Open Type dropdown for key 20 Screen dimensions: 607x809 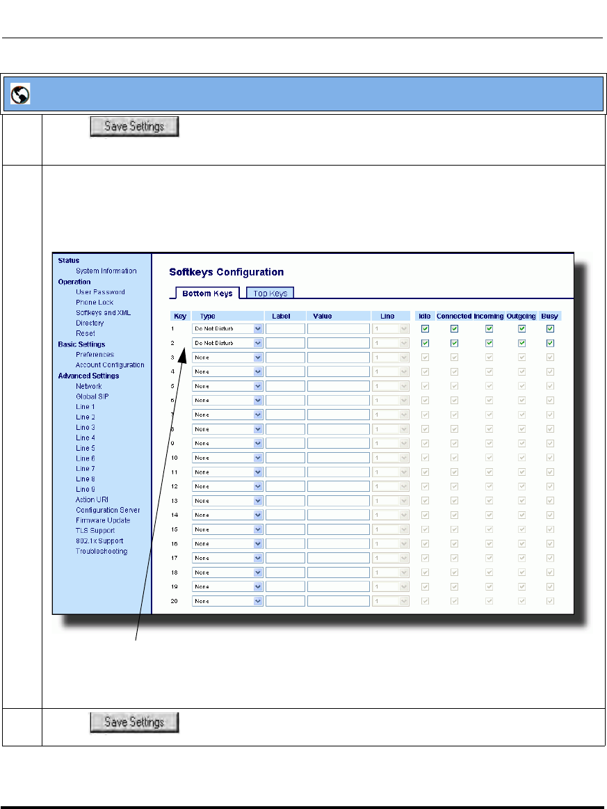coord(227,601)
